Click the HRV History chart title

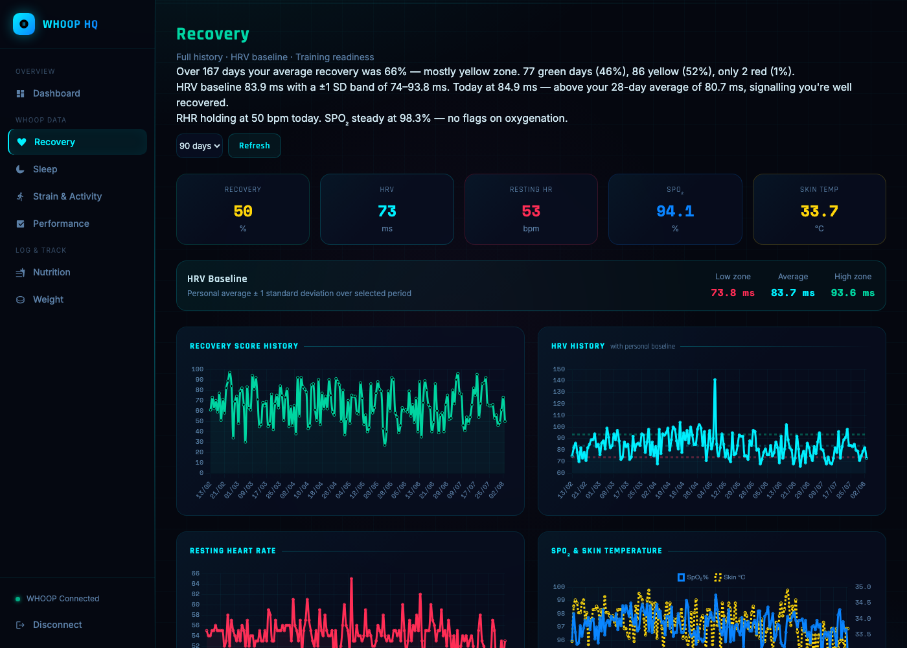[x=578, y=346]
